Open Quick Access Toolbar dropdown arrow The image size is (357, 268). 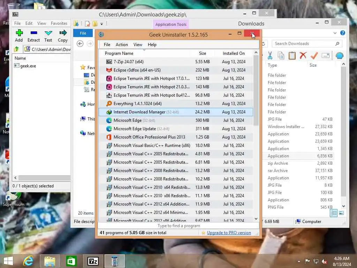coord(101,24)
